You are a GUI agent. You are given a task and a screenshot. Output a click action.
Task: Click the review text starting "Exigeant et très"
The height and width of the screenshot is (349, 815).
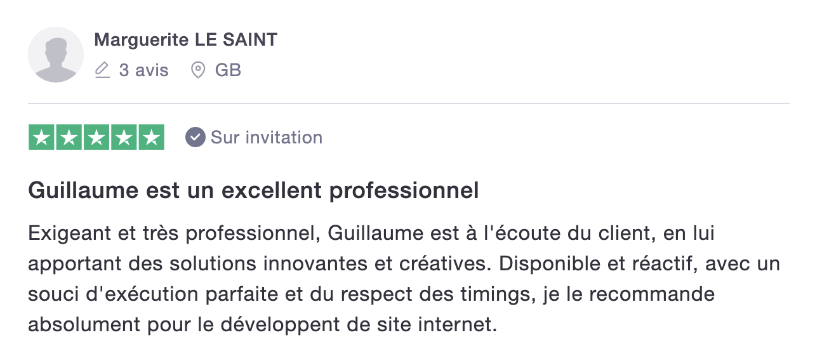tap(404, 279)
